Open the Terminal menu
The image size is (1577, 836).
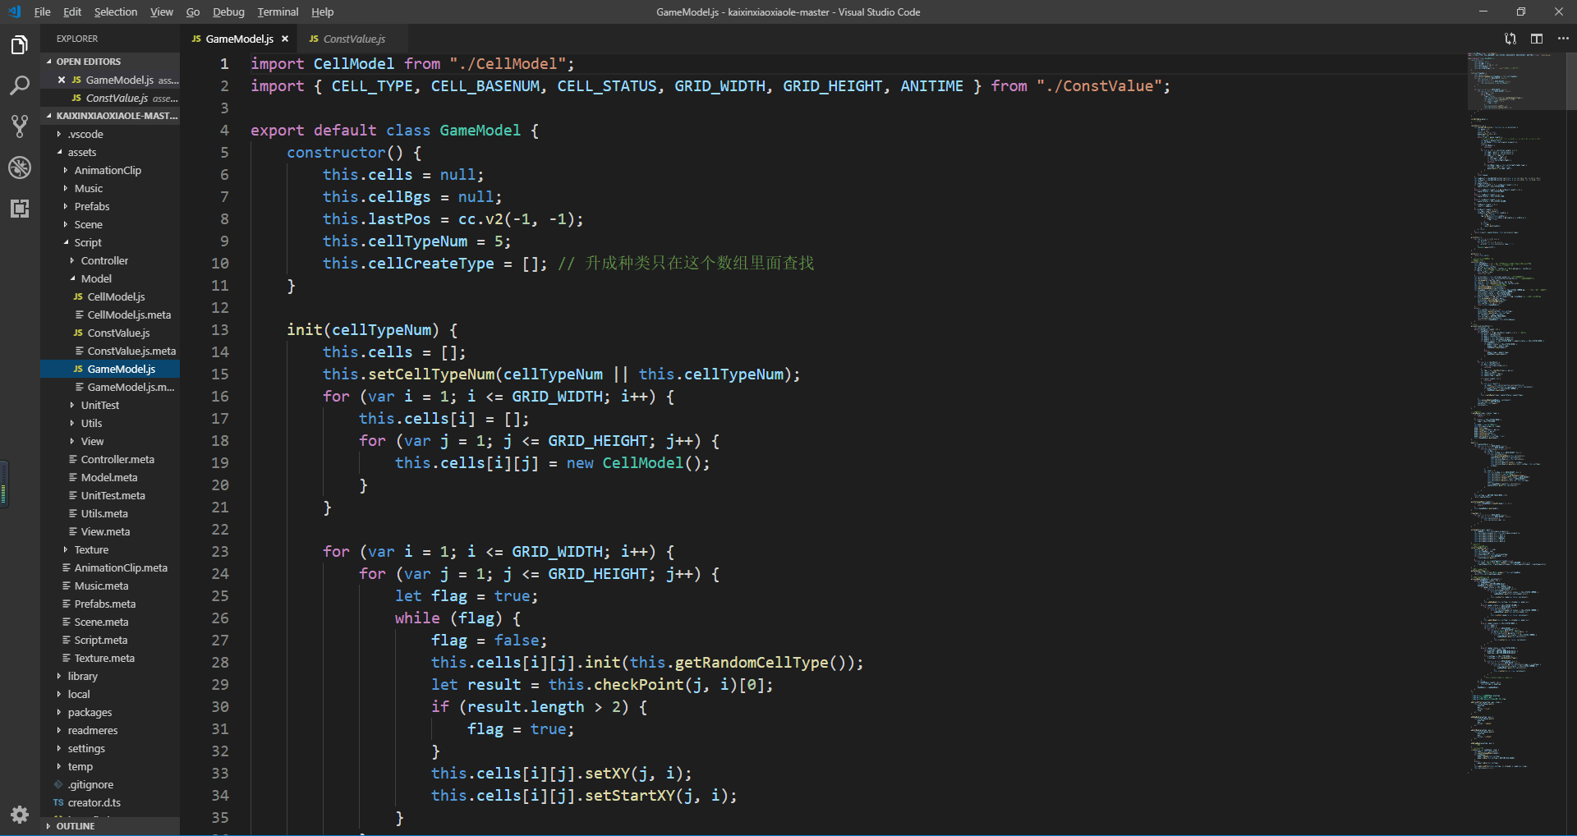278,11
